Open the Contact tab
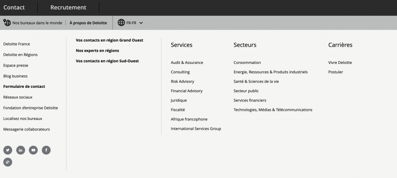397x178 pixels. pos(14,7)
